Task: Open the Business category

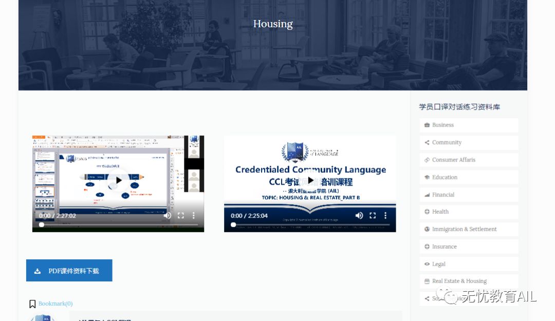Action: 469,125
